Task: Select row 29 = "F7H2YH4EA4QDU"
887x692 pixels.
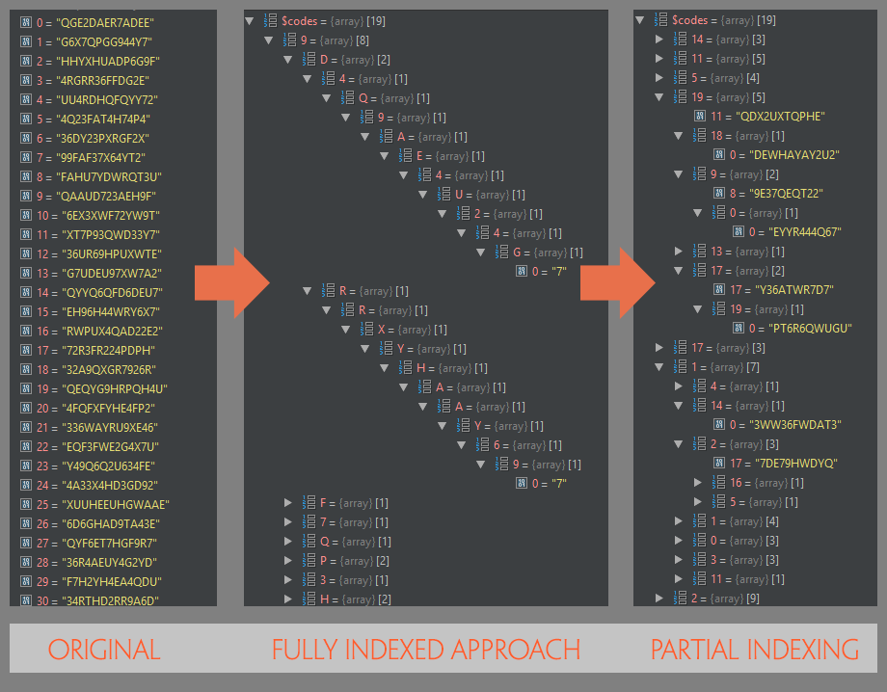Action: (113, 581)
